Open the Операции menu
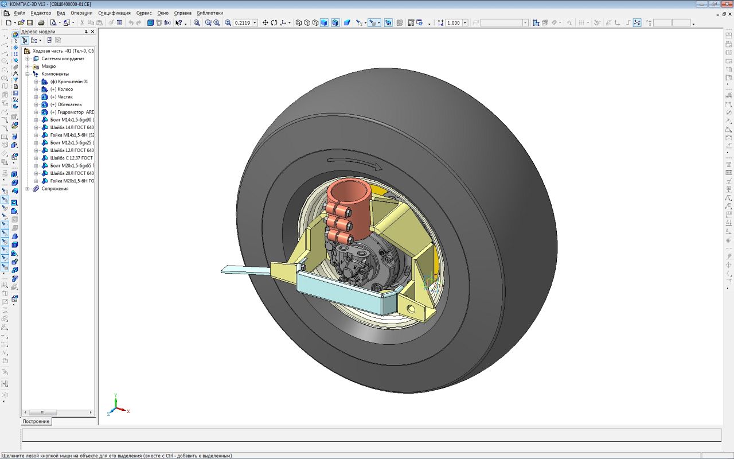This screenshot has height=459, width=734. [81, 13]
